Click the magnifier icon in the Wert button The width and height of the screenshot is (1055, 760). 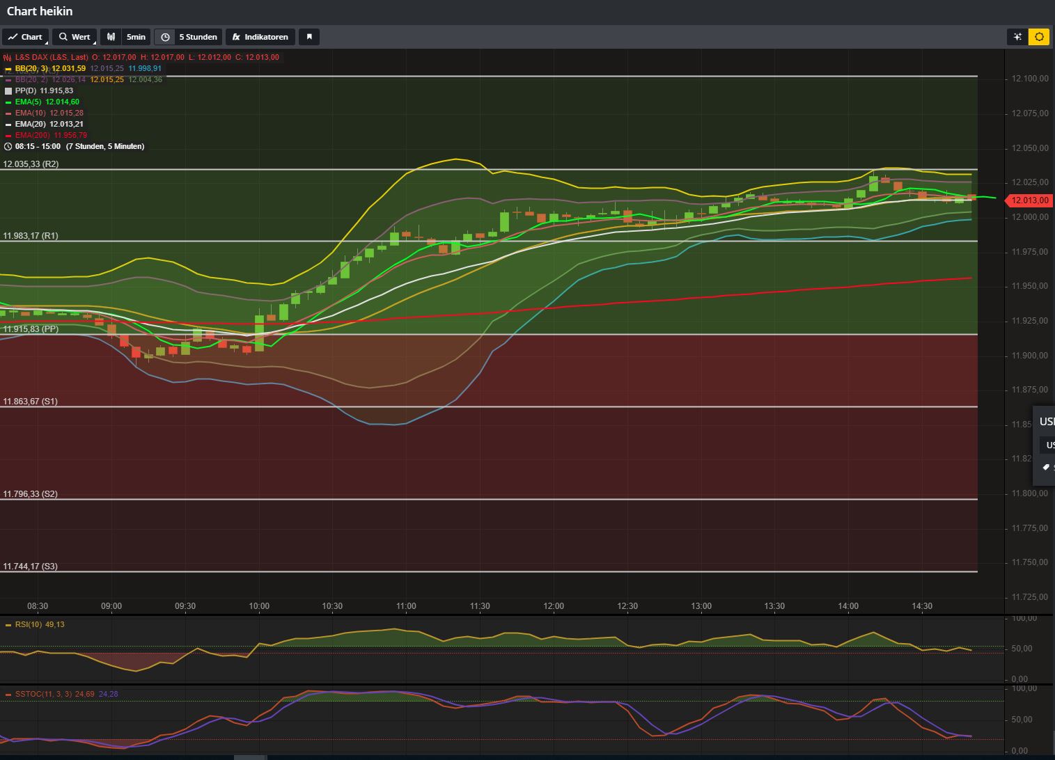point(63,37)
